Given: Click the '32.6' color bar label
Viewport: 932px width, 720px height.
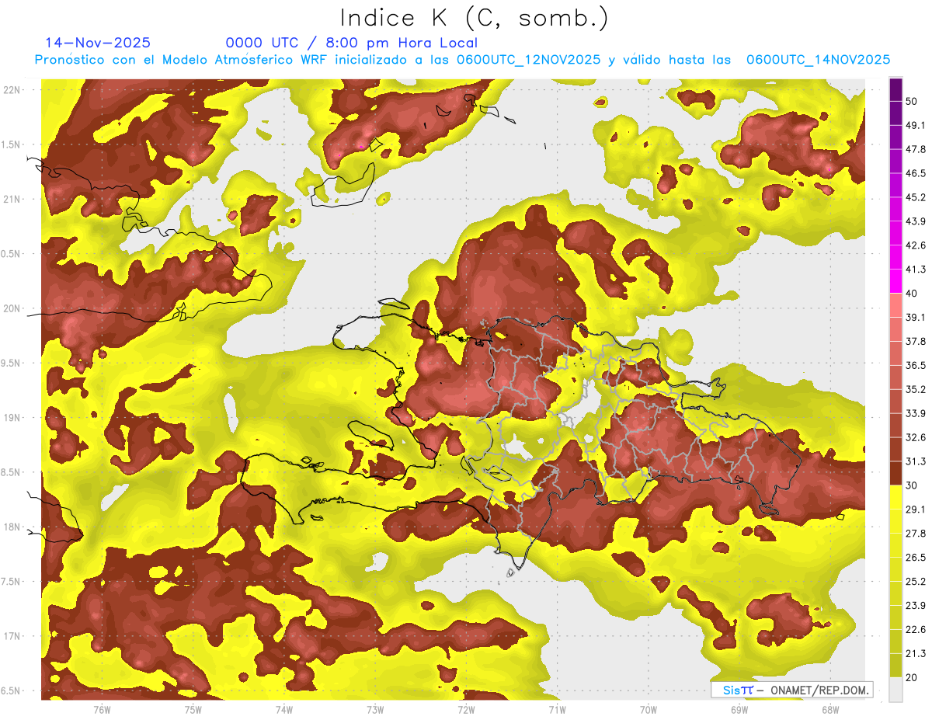Looking at the screenshot, I should tap(916, 437).
